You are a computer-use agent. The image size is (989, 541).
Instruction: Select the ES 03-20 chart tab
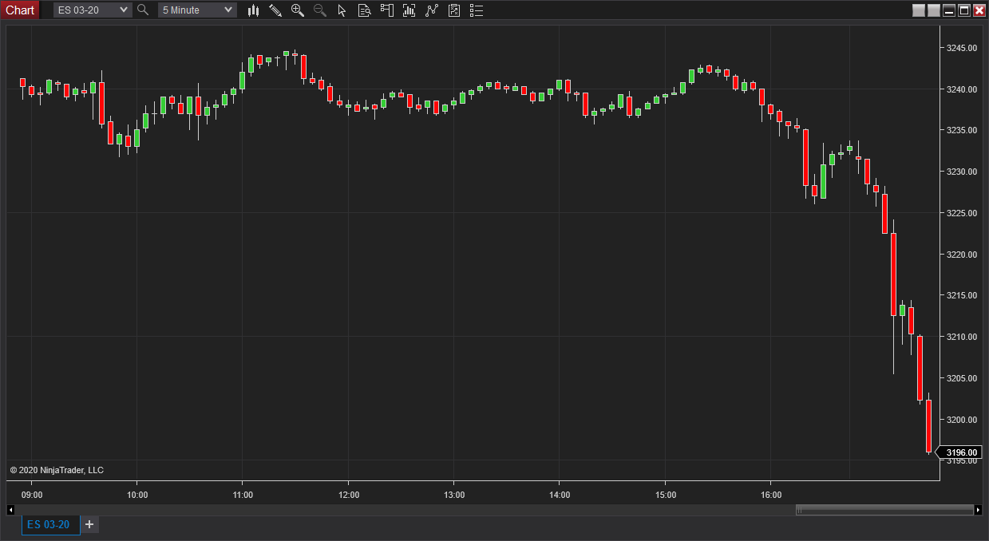(51, 524)
